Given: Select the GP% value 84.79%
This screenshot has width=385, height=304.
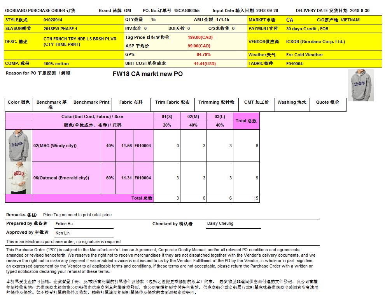Looking at the screenshot, I should tap(203, 55).
